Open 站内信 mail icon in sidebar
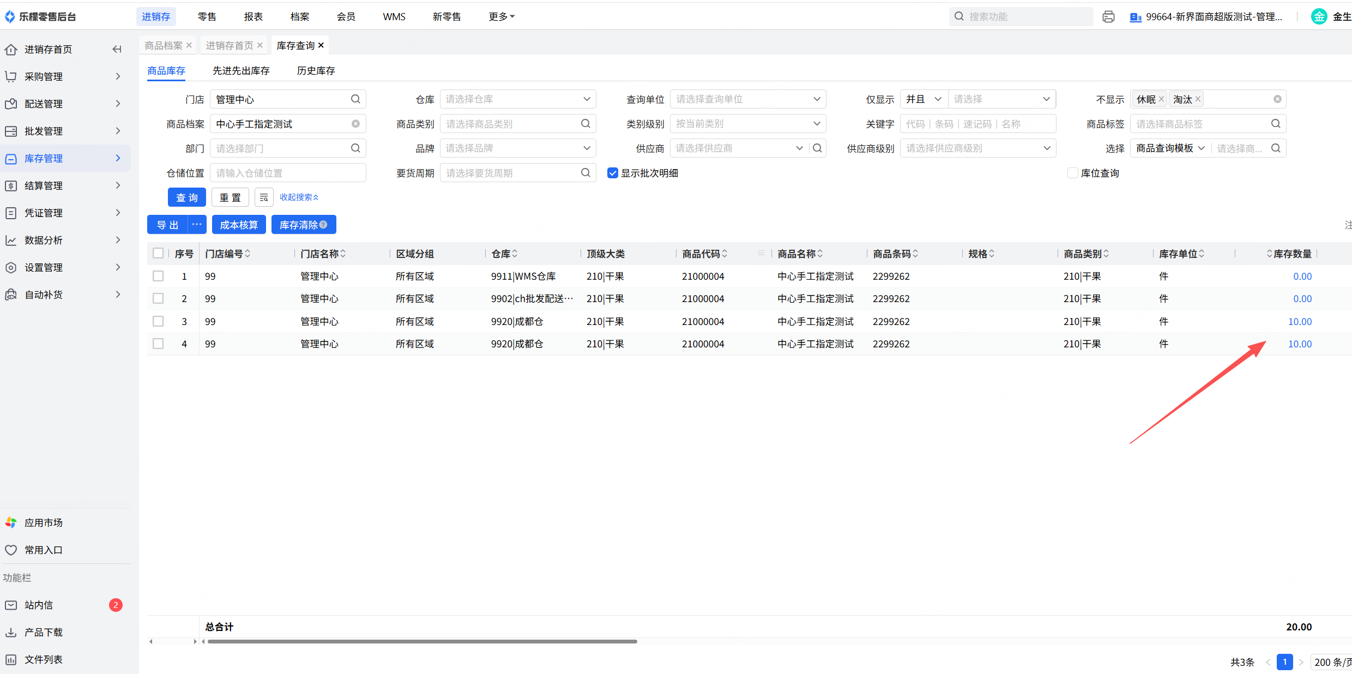 11,605
